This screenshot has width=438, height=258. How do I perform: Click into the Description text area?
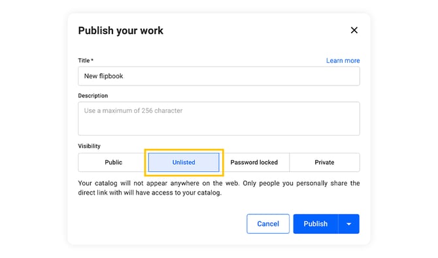219,119
